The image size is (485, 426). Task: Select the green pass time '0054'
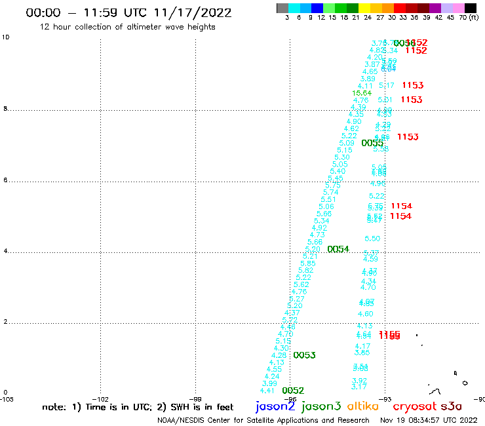click(x=338, y=249)
